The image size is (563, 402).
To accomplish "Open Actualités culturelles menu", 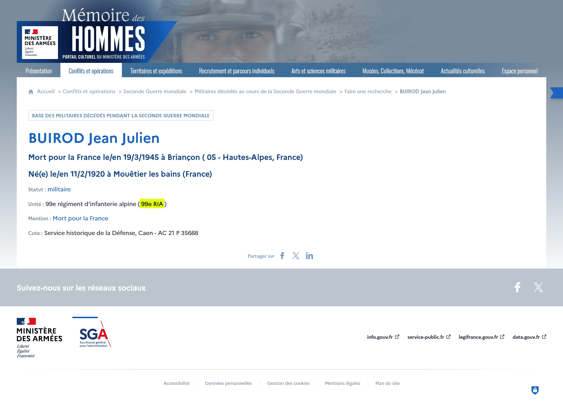I will (463, 71).
